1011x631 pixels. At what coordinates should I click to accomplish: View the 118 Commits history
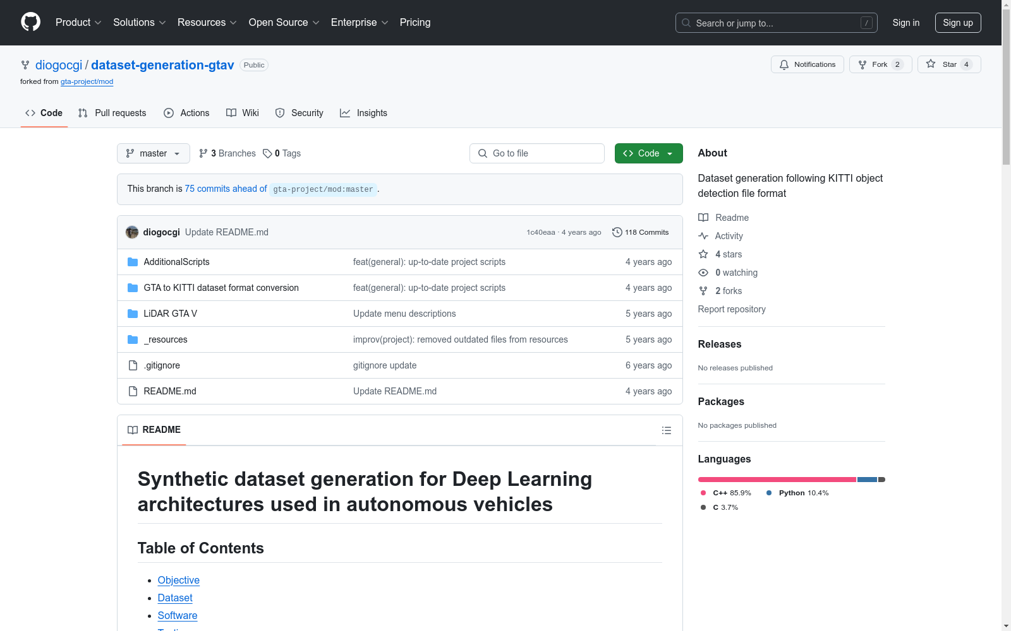640,232
